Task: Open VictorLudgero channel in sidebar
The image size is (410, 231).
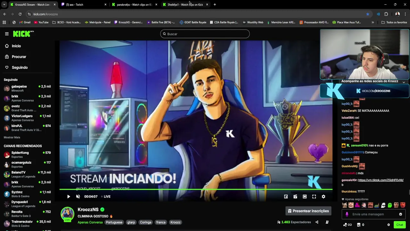Action: tap(27, 118)
